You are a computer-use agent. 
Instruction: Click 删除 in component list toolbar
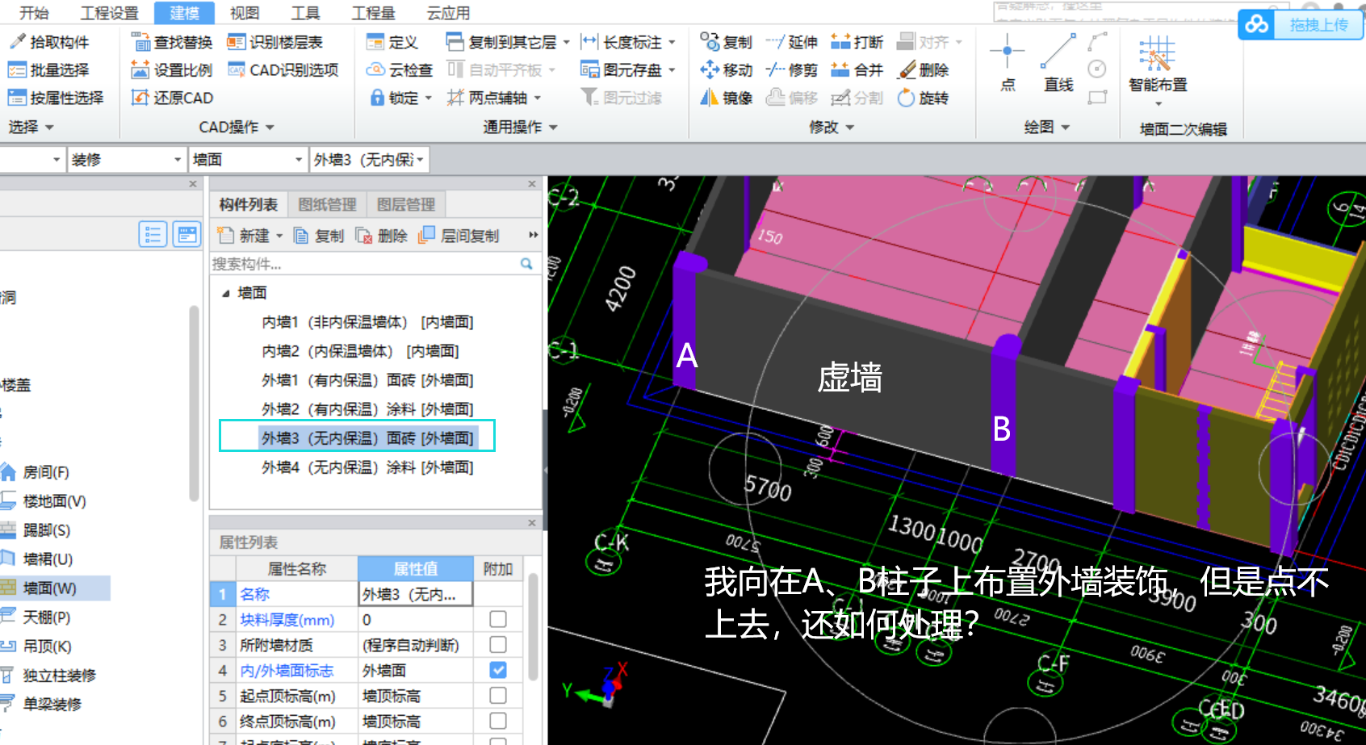coord(382,236)
